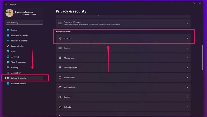The height and width of the screenshot is (117, 207).
Task: Click the Camera icon in App permissions
Action: click(x=60, y=48)
